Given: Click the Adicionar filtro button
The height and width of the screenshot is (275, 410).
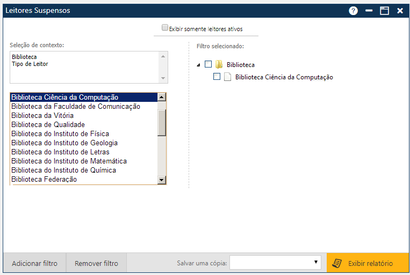Looking at the screenshot, I should [x=34, y=263].
